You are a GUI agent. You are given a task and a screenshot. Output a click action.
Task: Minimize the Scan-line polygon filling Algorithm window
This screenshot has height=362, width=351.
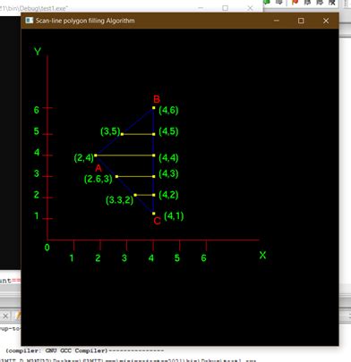click(277, 21)
